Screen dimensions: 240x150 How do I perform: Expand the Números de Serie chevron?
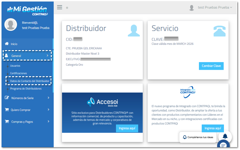click(48, 98)
